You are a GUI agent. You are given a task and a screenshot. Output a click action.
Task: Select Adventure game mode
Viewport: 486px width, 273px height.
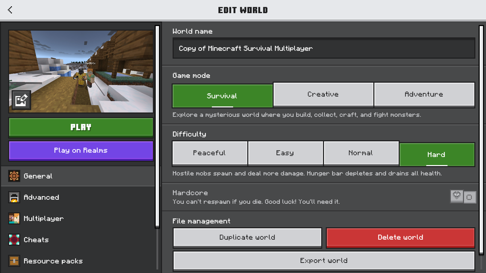point(424,94)
